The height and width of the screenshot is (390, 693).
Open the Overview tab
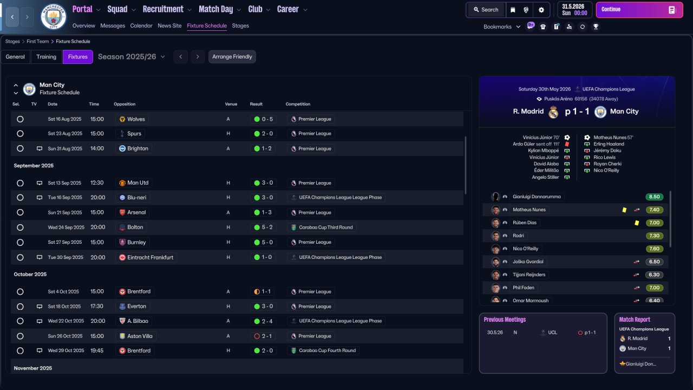(83, 25)
